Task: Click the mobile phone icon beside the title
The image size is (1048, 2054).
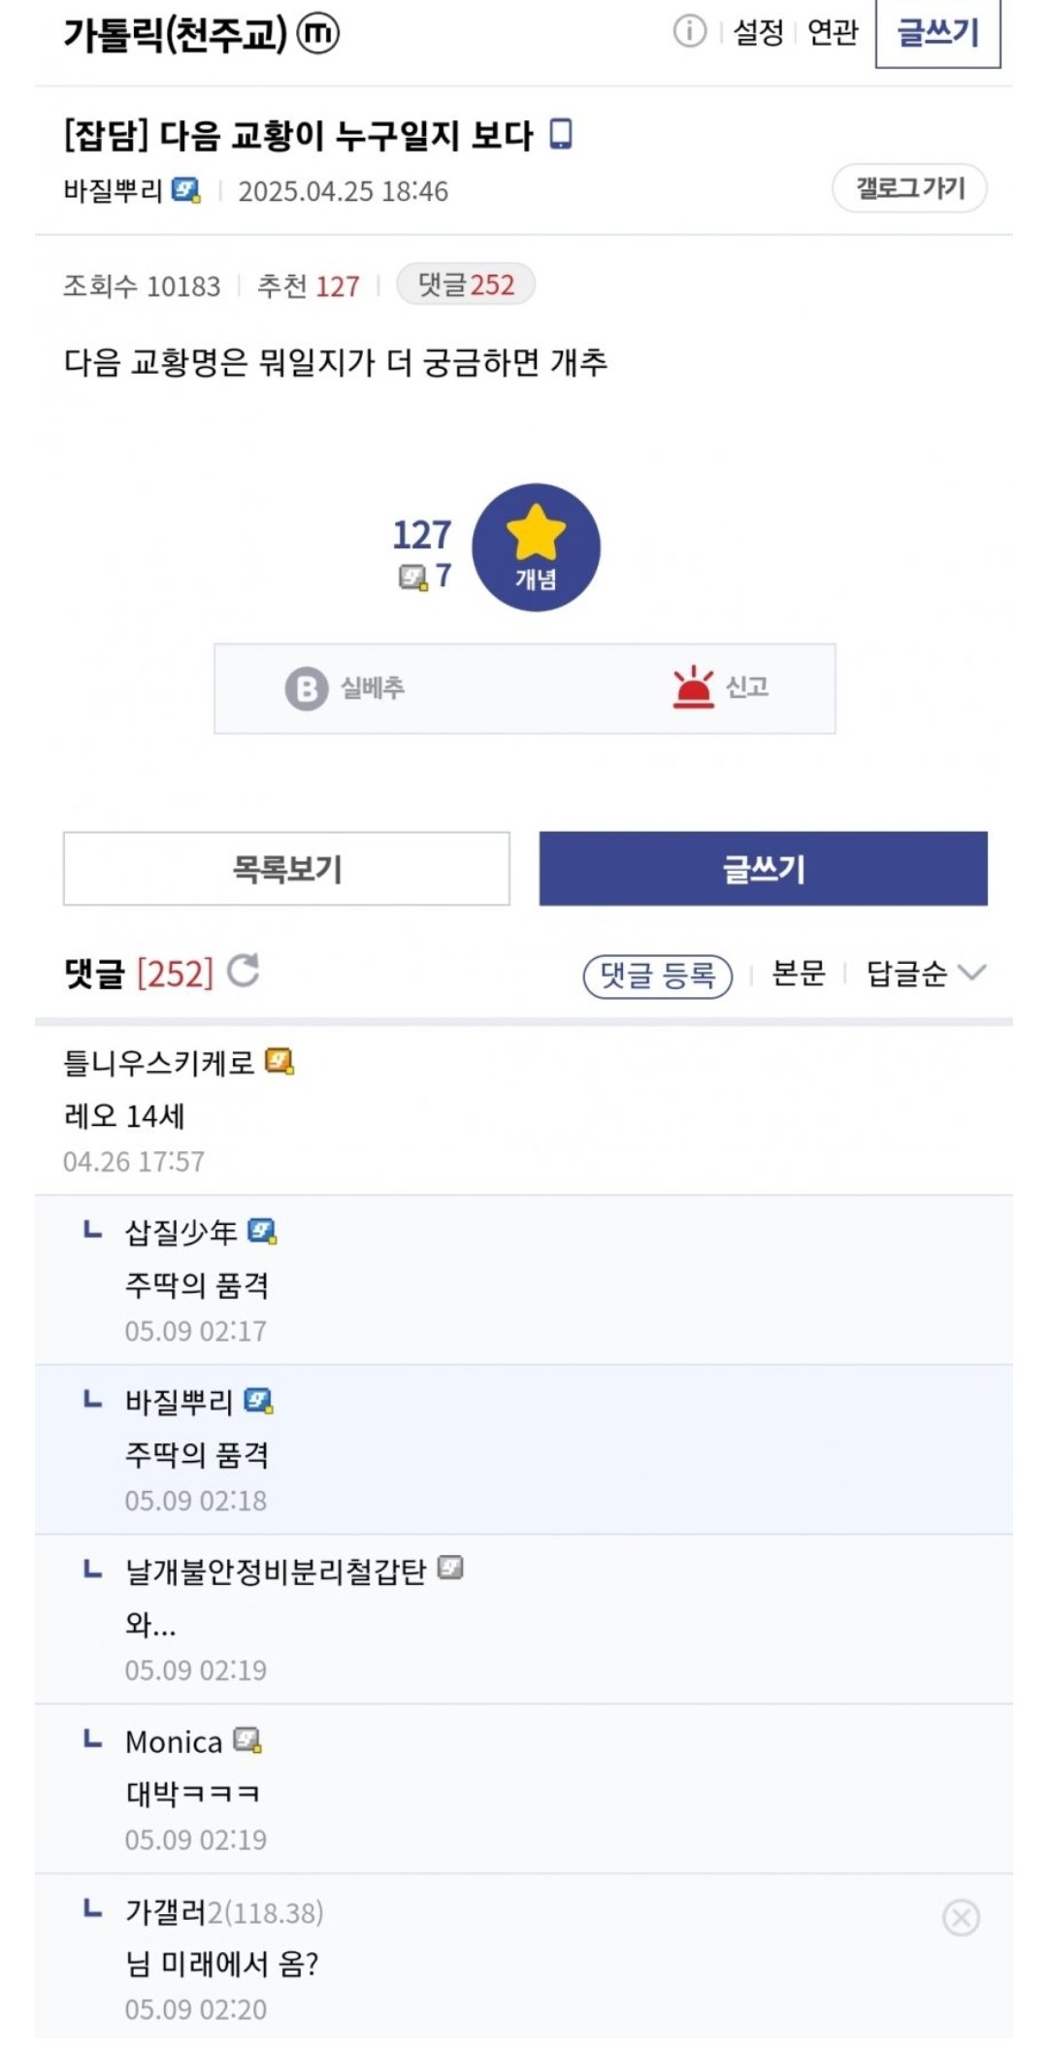Action: (x=561, y=134)
